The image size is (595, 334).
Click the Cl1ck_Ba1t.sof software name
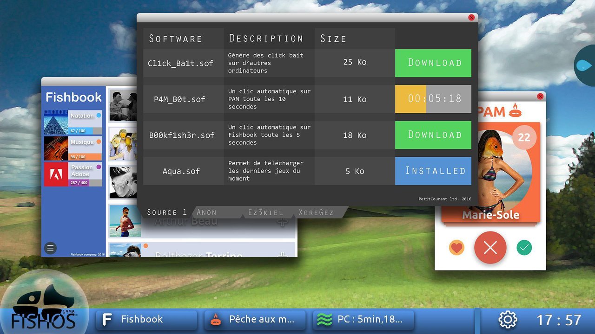(180, 64)
